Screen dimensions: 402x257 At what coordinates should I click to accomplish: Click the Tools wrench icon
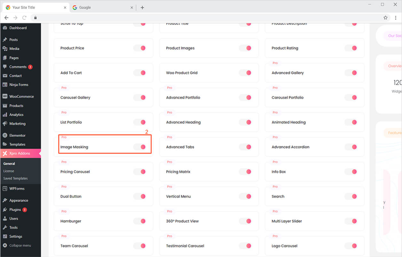point(5,228)
